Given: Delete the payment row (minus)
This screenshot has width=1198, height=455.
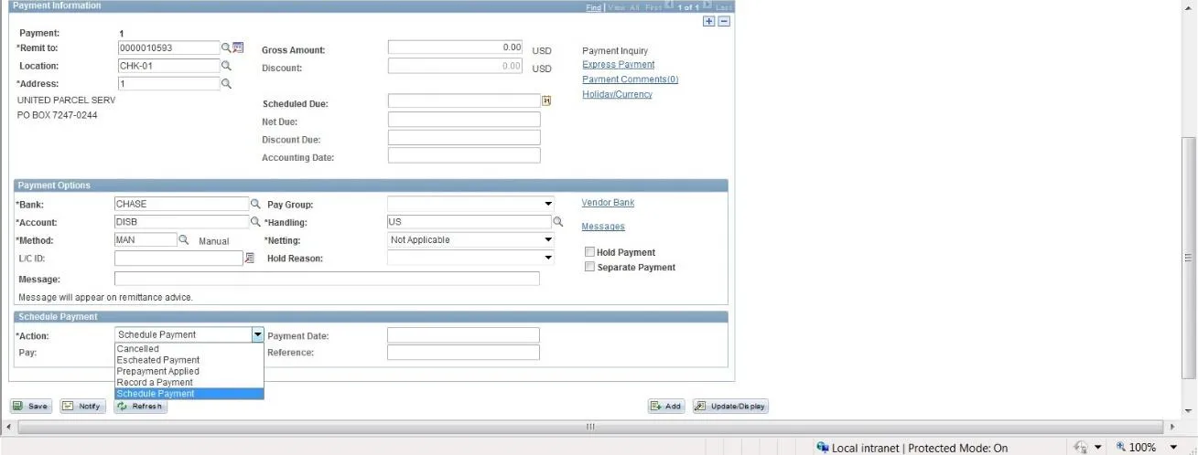Looking at the screenshot, I should 724,22.
